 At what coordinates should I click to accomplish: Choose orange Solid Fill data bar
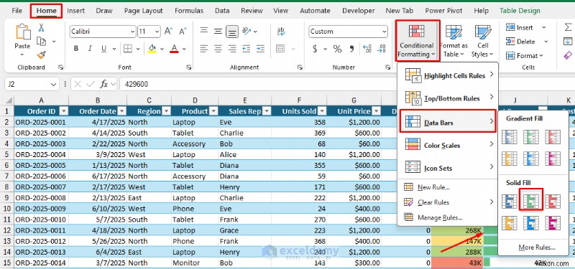pos(510,222)
